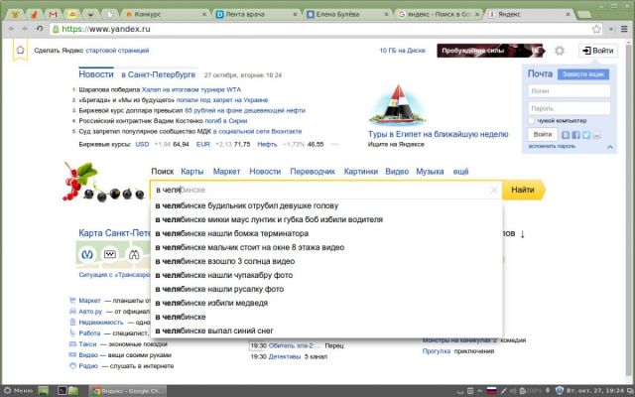Click the Facebook social login icon
The width and height of the screenshot is (635, 397).
[574, 134]
